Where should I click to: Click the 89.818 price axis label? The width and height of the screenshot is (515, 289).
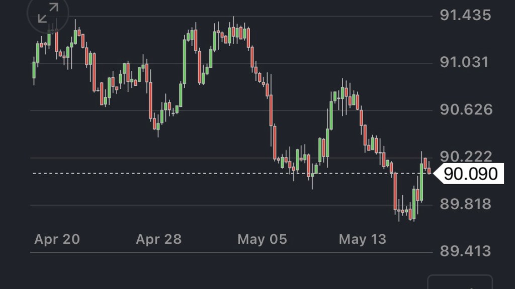point(465,204)
